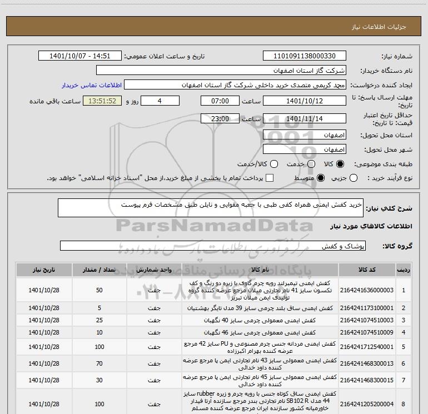This screenshot has height=414, width=428.
Task: Select item code 2164241205200004
Action: (x=367, y=404)
